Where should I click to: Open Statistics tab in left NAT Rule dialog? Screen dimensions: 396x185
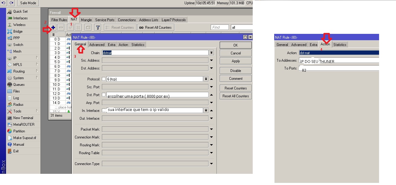pyautogui.click(x=138, y=44)
